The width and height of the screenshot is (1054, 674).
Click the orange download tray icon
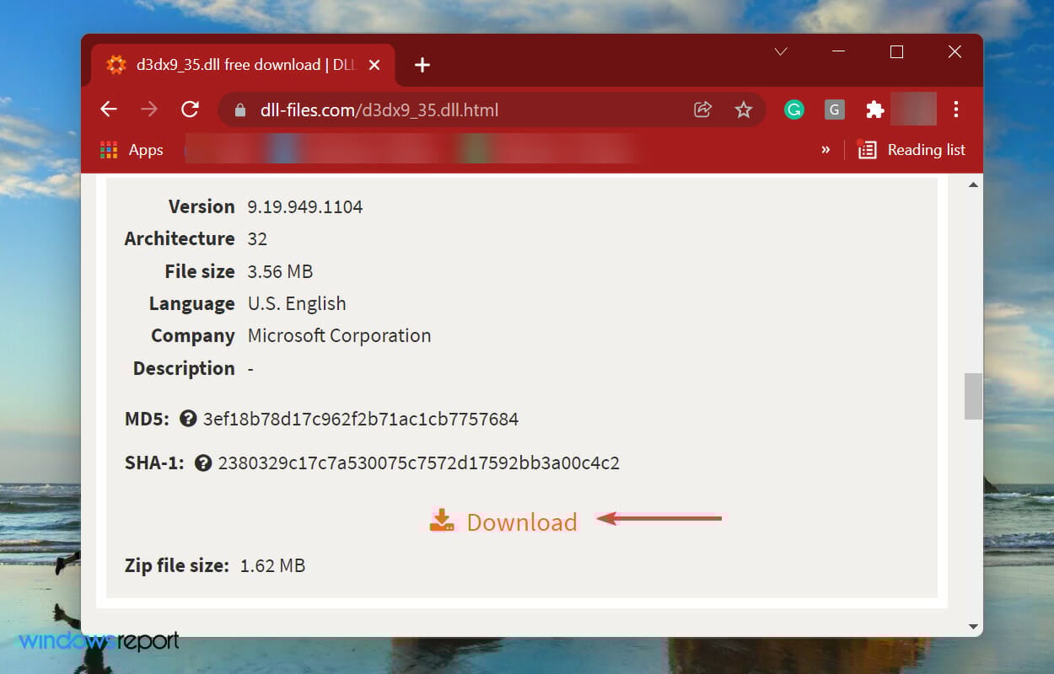pyautogui.click(x=442, y=521)
